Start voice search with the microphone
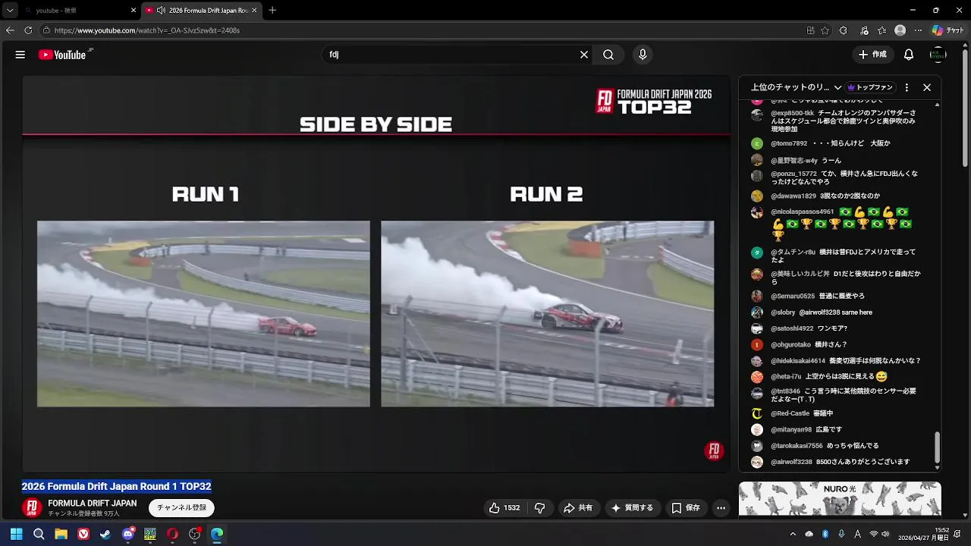971x546 pixels. tap(643, 55)
